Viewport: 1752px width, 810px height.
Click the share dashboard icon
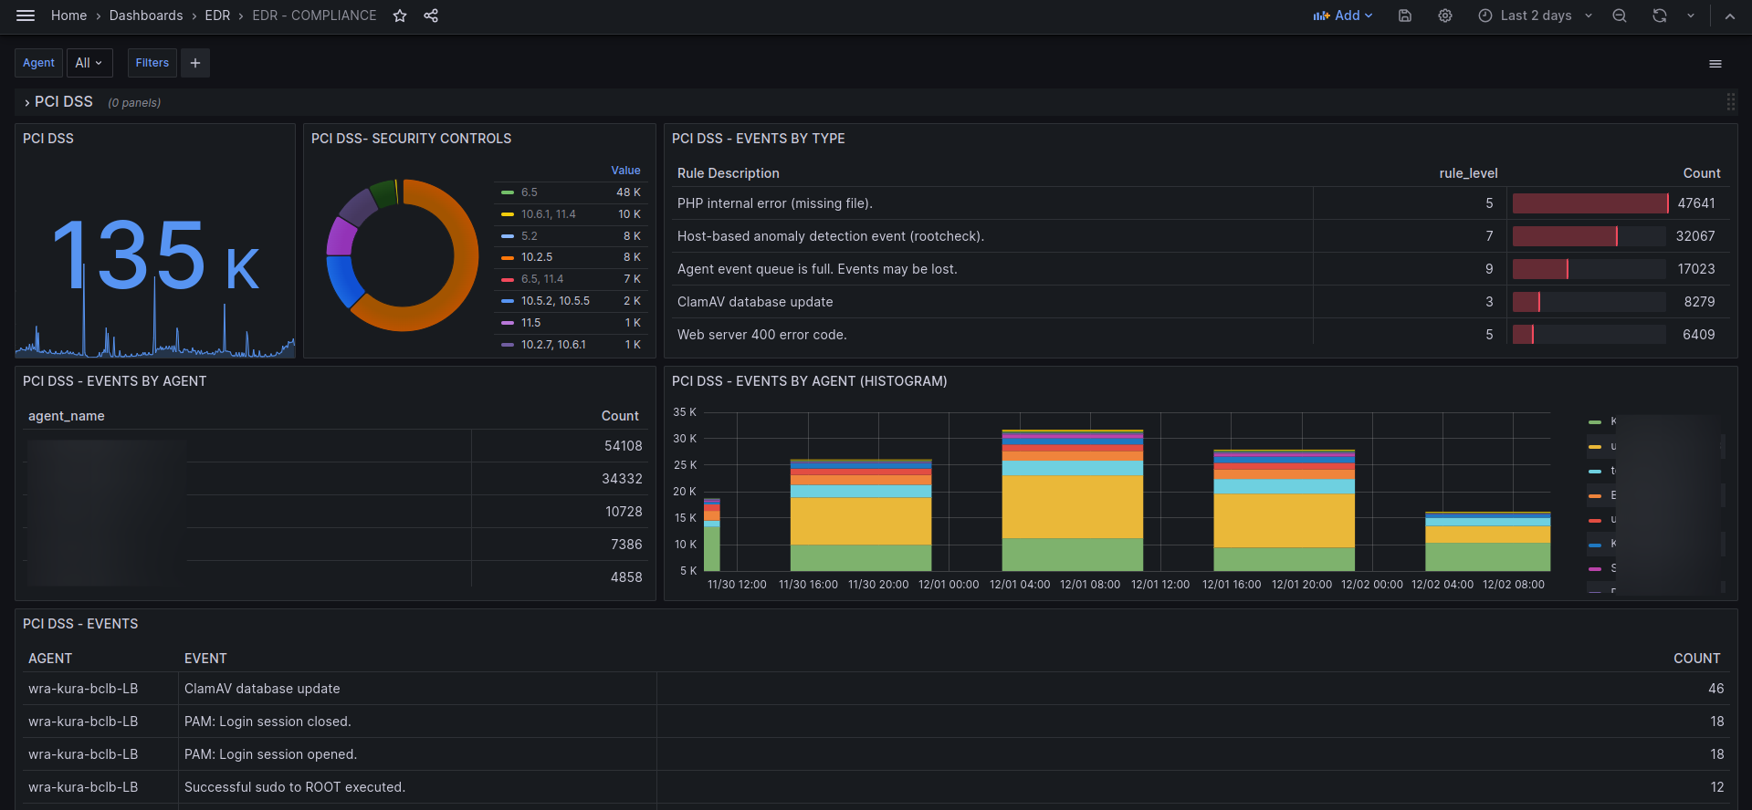click(431, 16)
